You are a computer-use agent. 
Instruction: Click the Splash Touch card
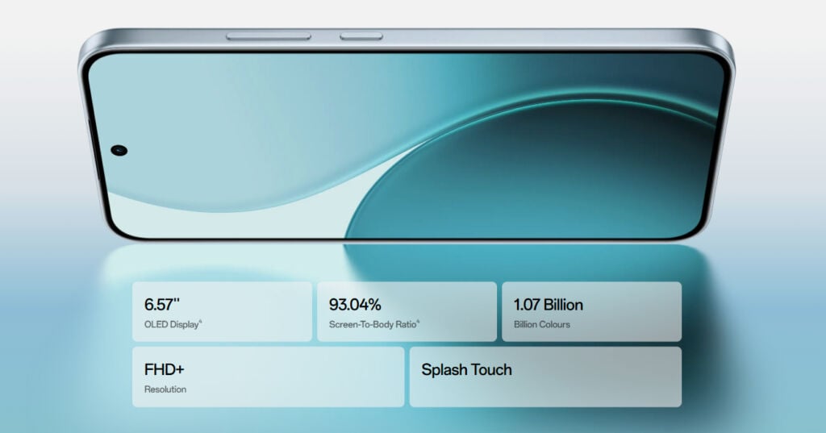point(546,377)
